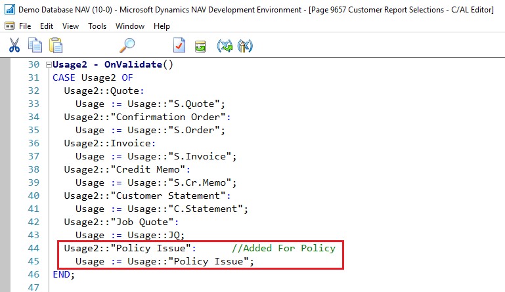Place cursor on the END; line
This screenshot has width=505, height=292.
point(64,274)
